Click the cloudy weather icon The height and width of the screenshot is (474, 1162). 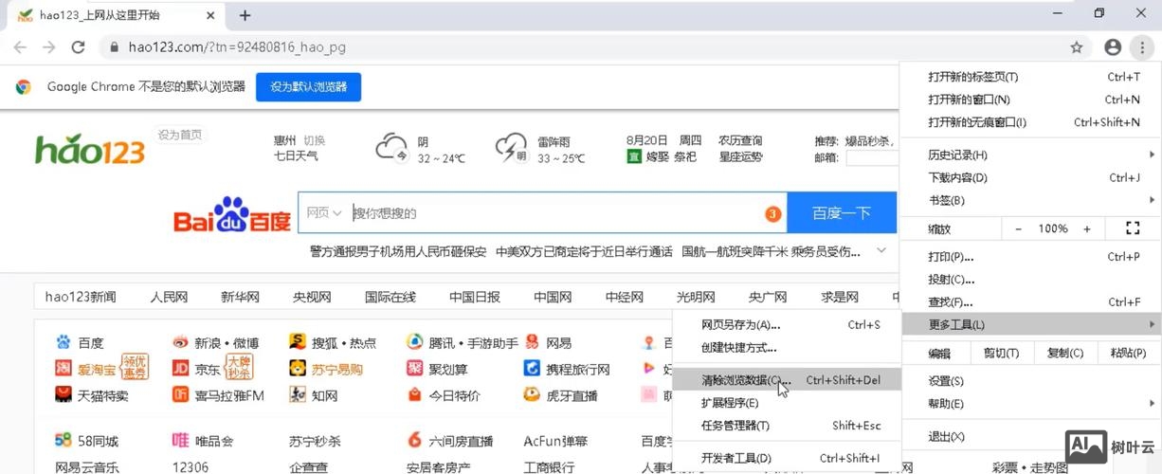(390, 148)
